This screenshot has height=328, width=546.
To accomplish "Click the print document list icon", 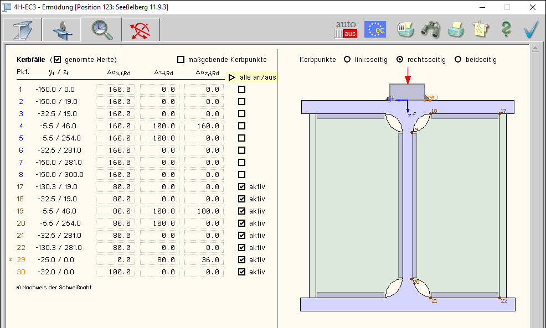I will (405, 29).
